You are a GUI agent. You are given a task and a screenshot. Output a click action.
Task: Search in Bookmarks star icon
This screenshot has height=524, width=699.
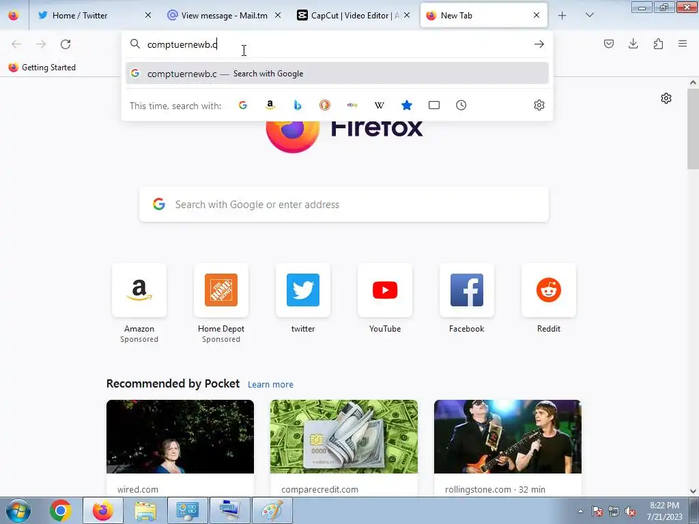[407, 105]
